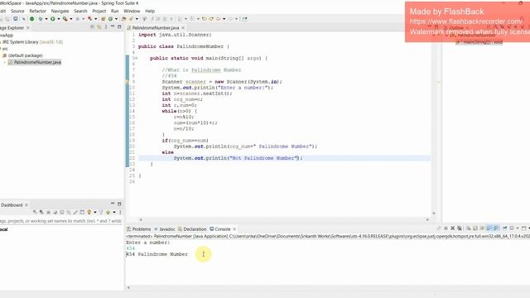Click Clear Console icon in Console toolbar
This screenshot has width=530, height=298.
click(x=468, y=228)
